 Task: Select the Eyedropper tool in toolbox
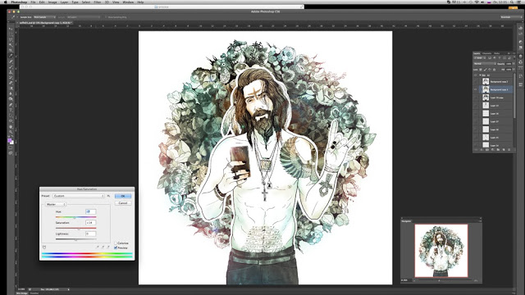click(11, 56)
